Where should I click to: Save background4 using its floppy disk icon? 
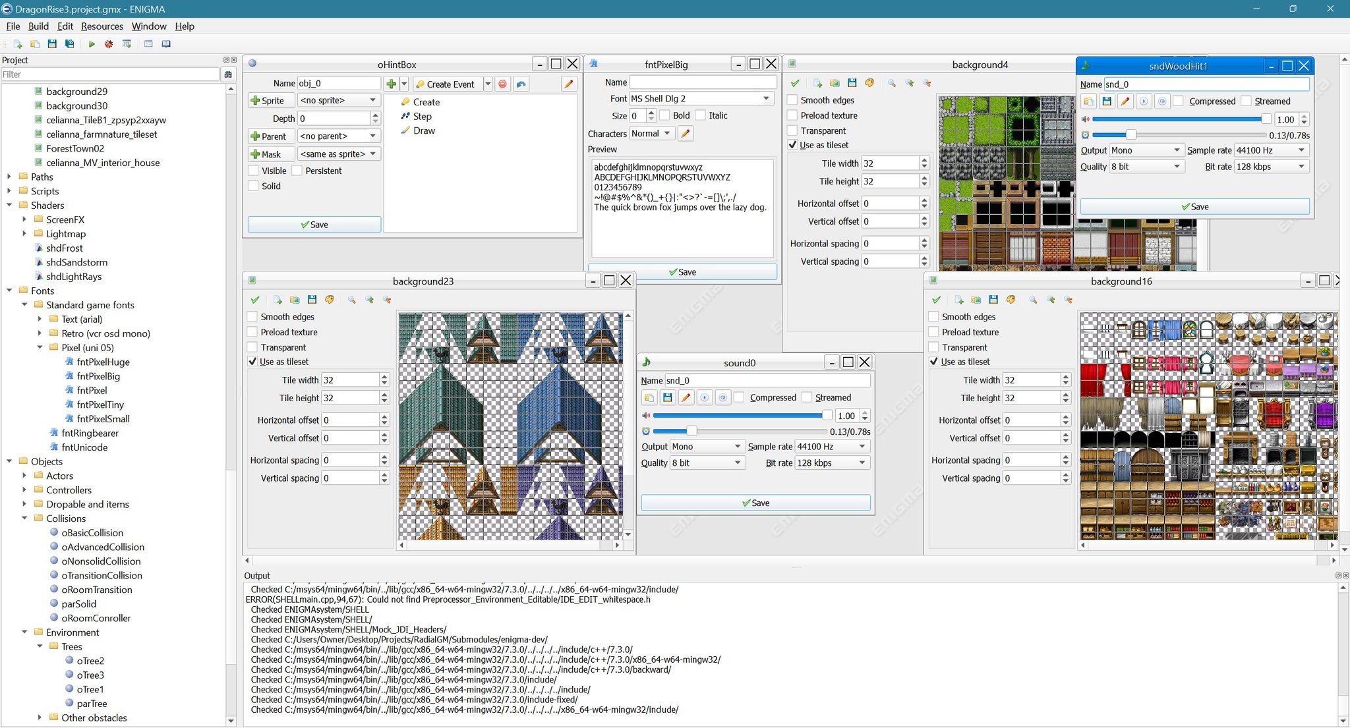pos(852,83)
